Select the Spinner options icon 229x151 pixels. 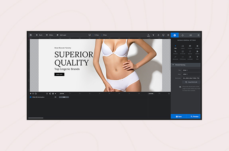click(190, 52)
